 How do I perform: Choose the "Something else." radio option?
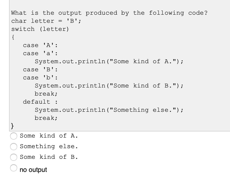coord(14,146)
